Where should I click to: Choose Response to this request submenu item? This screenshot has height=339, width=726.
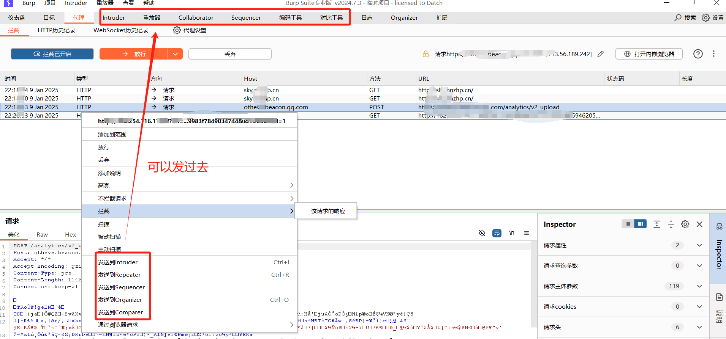pos(326,211)
